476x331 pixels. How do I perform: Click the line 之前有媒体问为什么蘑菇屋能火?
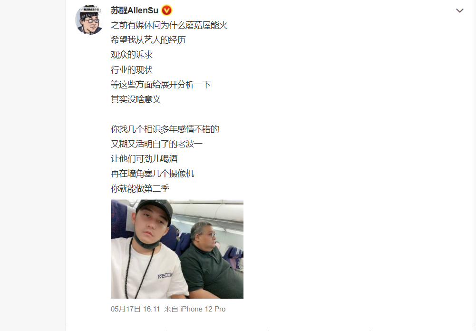pyautogui.click(x=169, y=25)
